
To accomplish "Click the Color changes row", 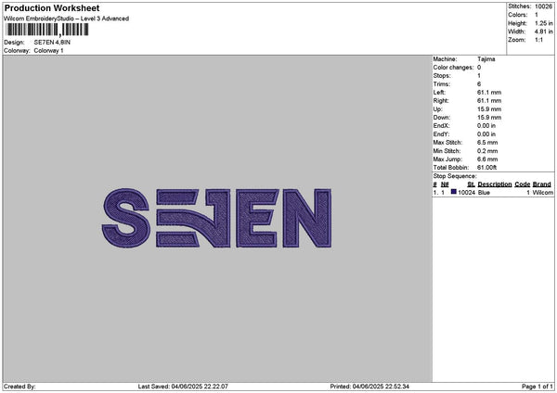I will pyautogui.click(x=457, y=68).
